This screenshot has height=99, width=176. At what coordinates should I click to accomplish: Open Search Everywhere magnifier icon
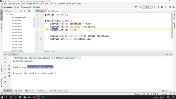(170, 7)
